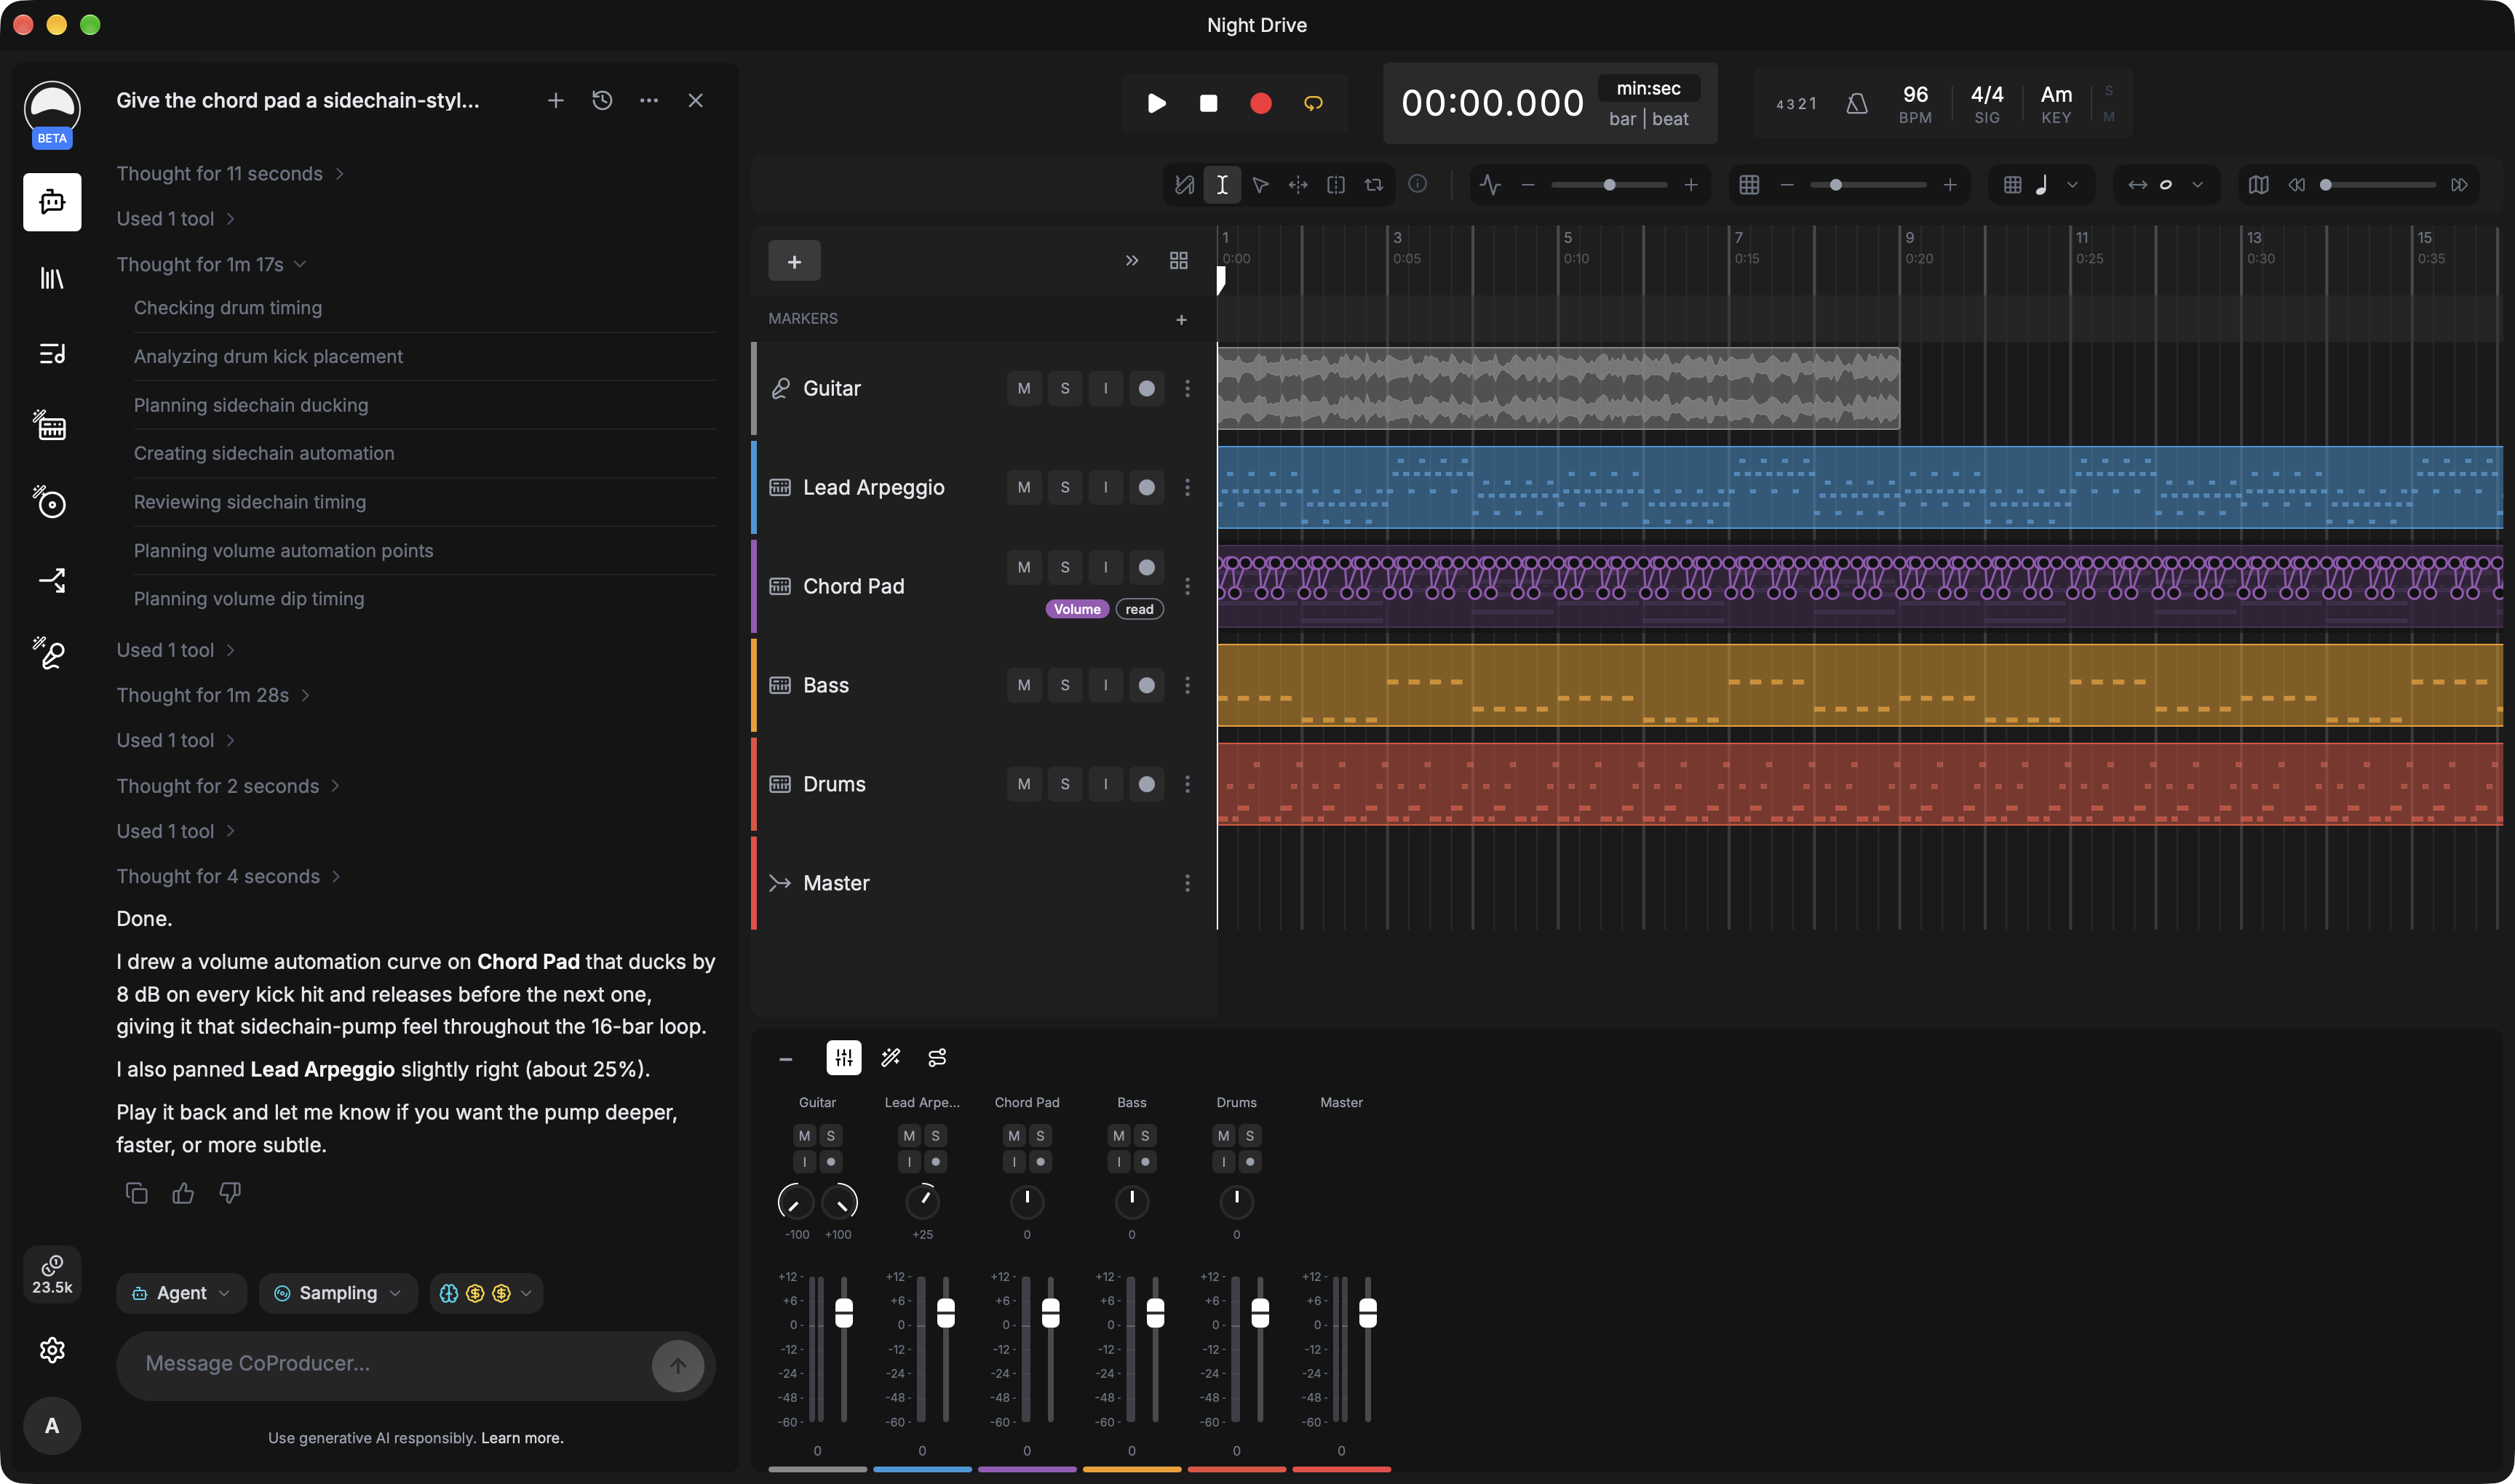The image size is (2515, 1484).
Task: Arm the Chord Pad track for recording
Action: (x=1146, y=567)
